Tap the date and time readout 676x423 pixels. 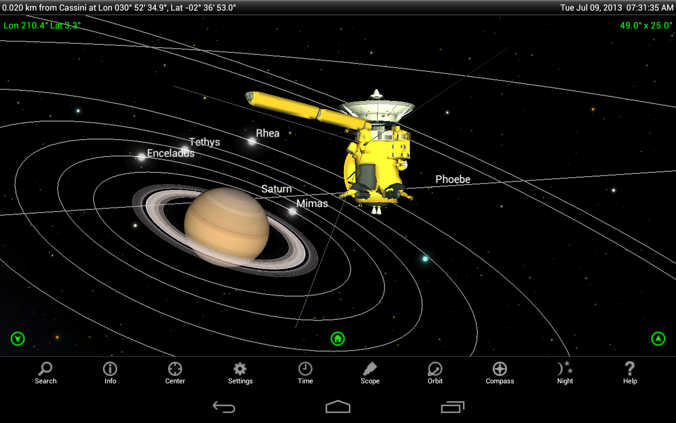[617, 7]
